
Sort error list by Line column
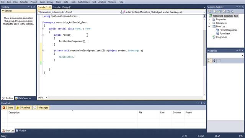click(x=165, y=112)
